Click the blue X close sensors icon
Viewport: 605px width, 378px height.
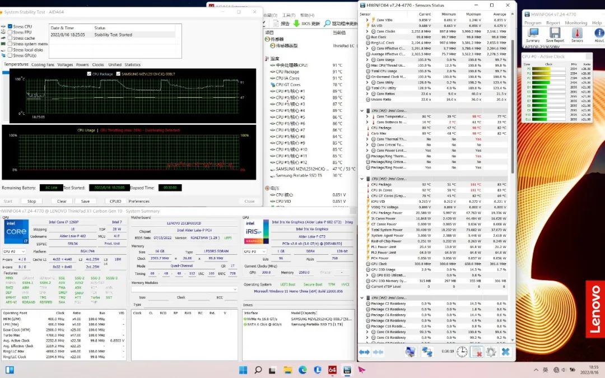click(505, 352)
